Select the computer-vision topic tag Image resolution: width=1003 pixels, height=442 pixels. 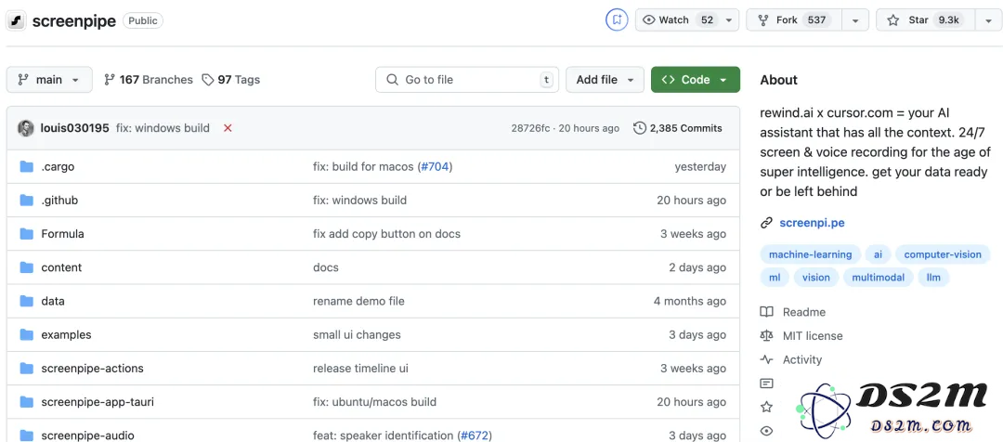tap(943, 254)
